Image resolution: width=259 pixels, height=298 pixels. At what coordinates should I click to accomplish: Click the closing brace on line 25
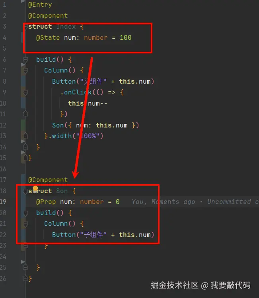coord(38,267)
